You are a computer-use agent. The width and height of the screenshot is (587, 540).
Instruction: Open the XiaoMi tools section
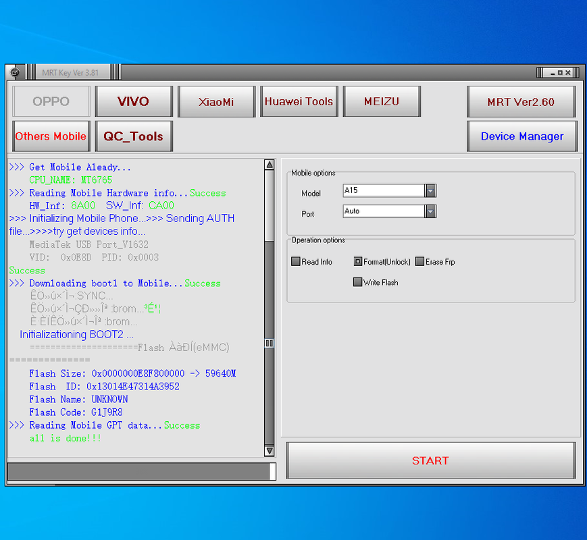click(216, 101)
